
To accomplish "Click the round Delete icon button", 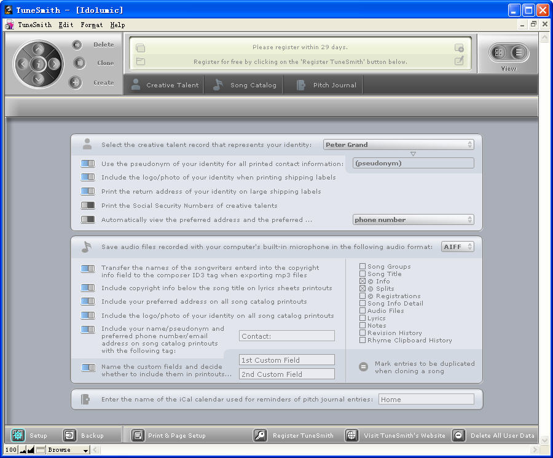I will coord(77,45).
